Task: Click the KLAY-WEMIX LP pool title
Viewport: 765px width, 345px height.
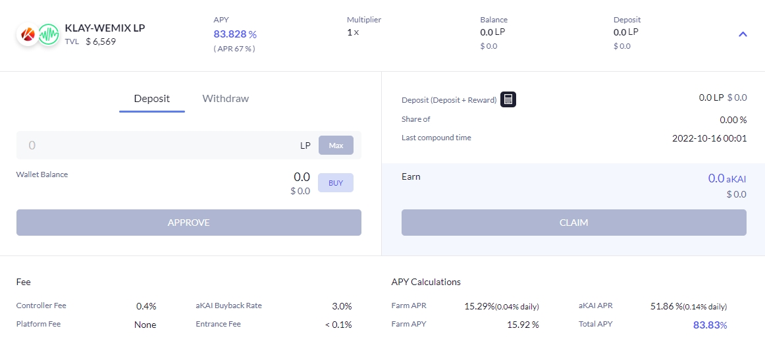Action: [105, 28]
